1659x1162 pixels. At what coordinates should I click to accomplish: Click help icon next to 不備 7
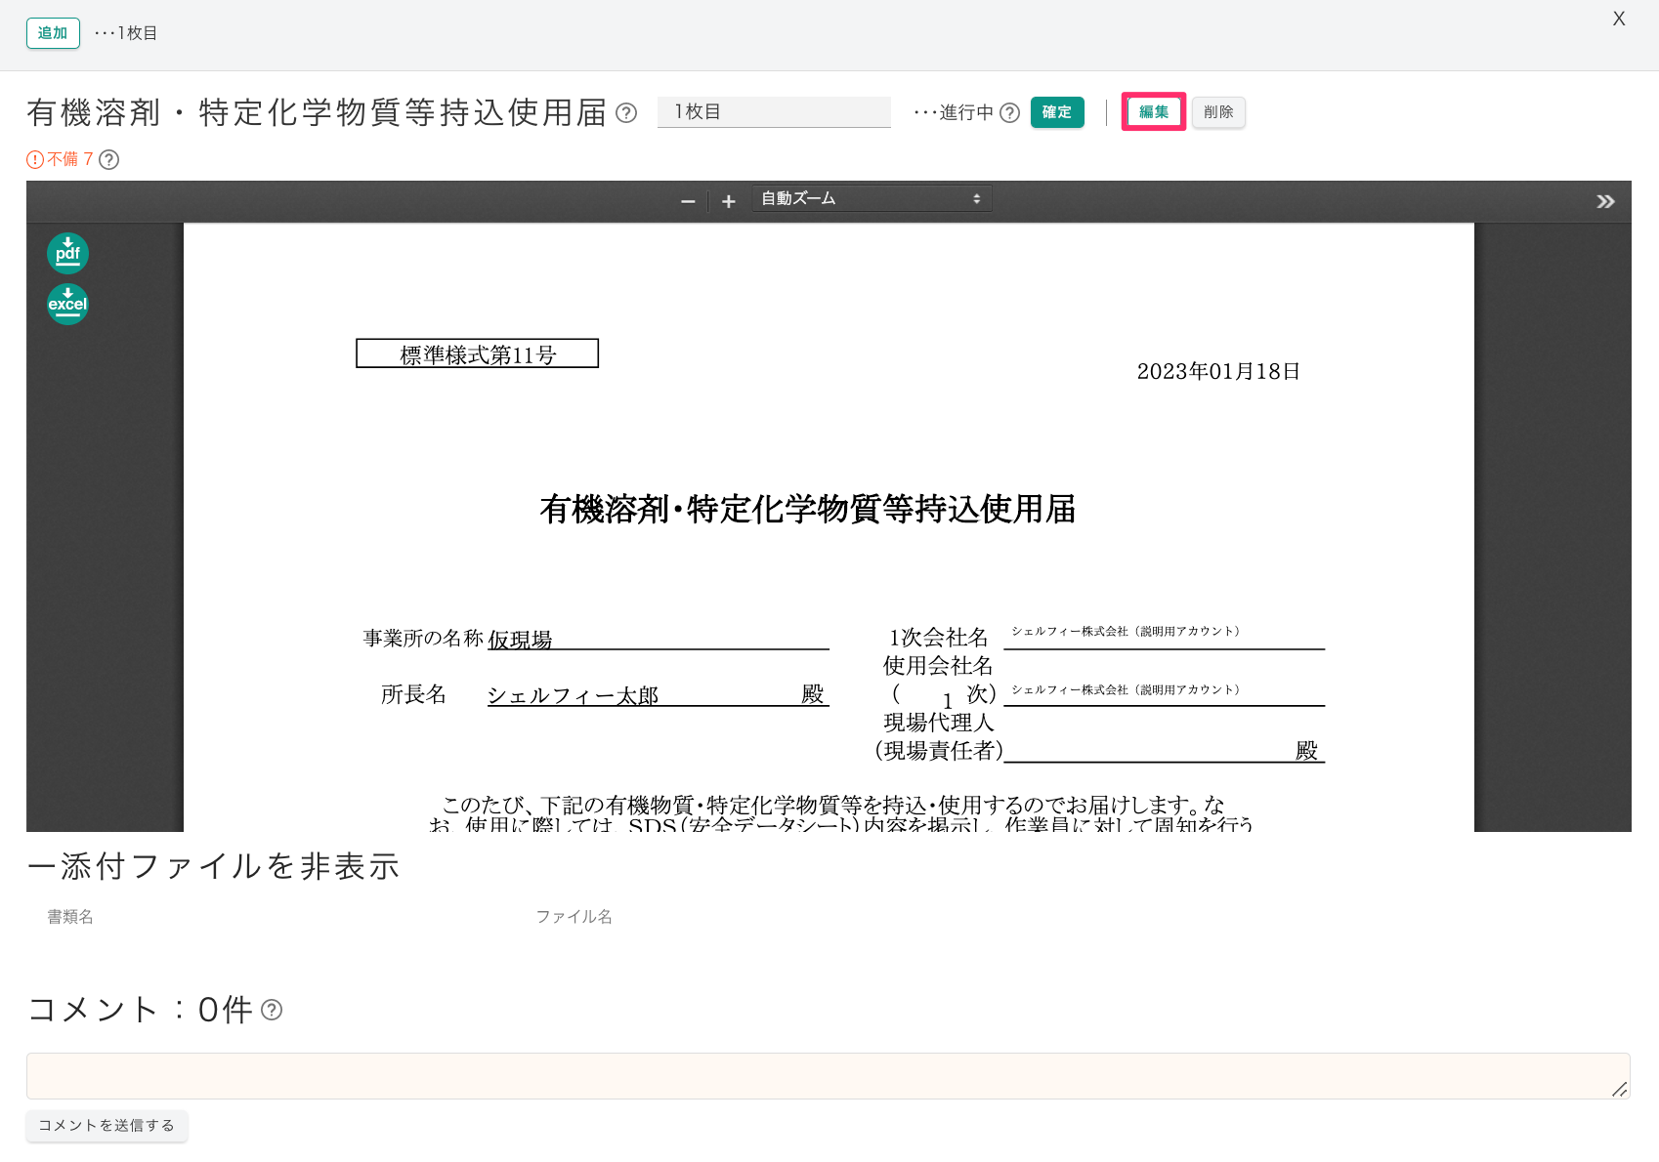(x=109, y=160)
